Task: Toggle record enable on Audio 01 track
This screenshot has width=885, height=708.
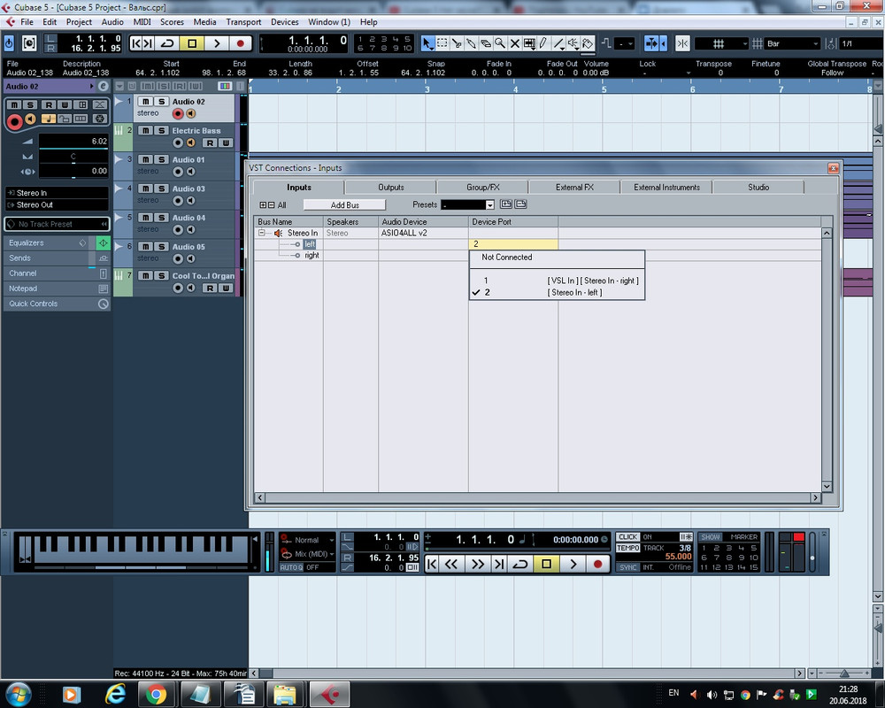Action: (x=178, y=172)
